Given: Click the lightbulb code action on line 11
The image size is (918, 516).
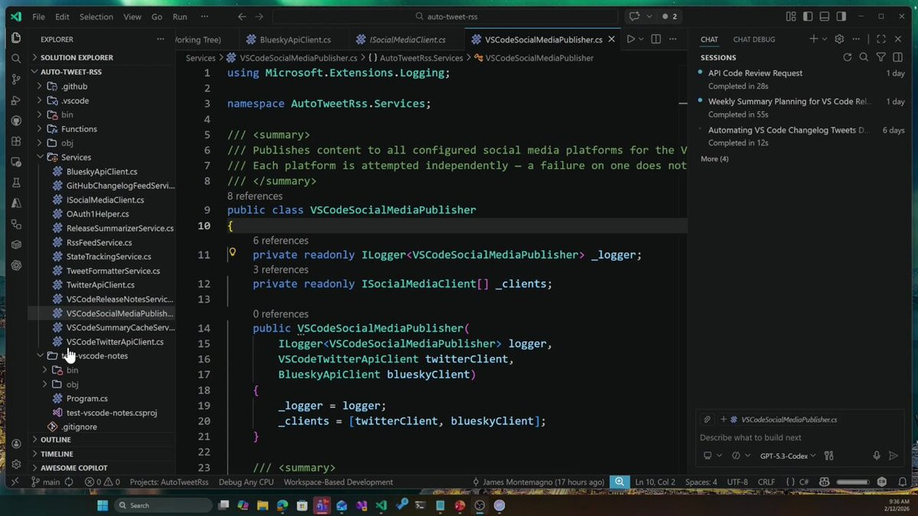Looking at the screenshot, I should click(x=233, y=252).
